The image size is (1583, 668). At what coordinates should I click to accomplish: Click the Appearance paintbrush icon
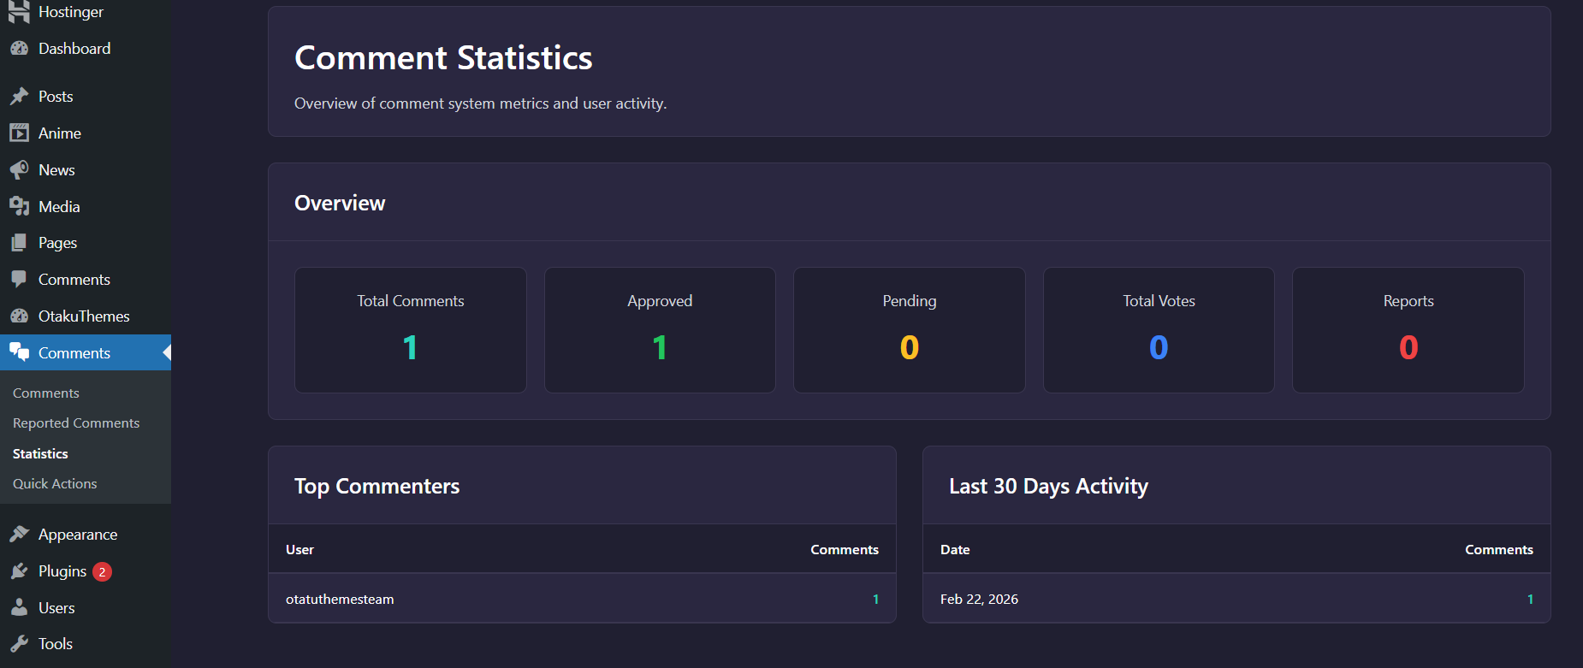[19, 535]
